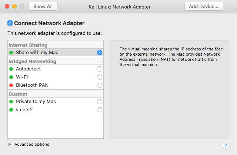The width and height of the screenshot is (237, 155).
Task: Expand Advanced options disclosure triangle
Action: click(x=10, y=144)
